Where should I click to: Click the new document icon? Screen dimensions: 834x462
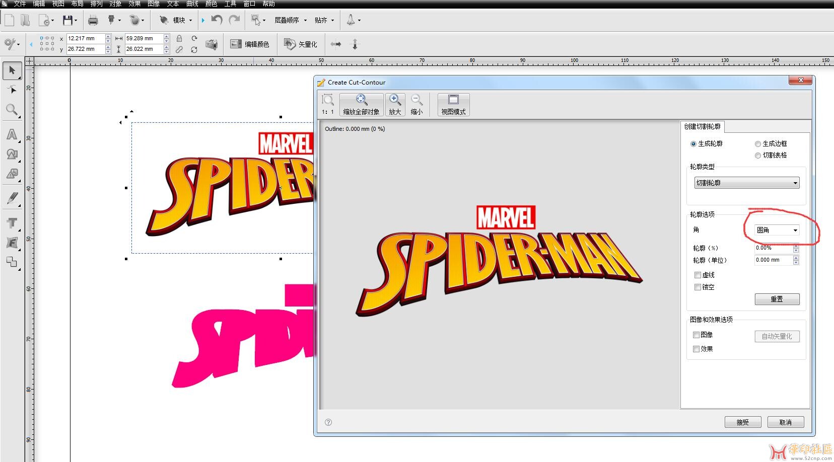9,20
